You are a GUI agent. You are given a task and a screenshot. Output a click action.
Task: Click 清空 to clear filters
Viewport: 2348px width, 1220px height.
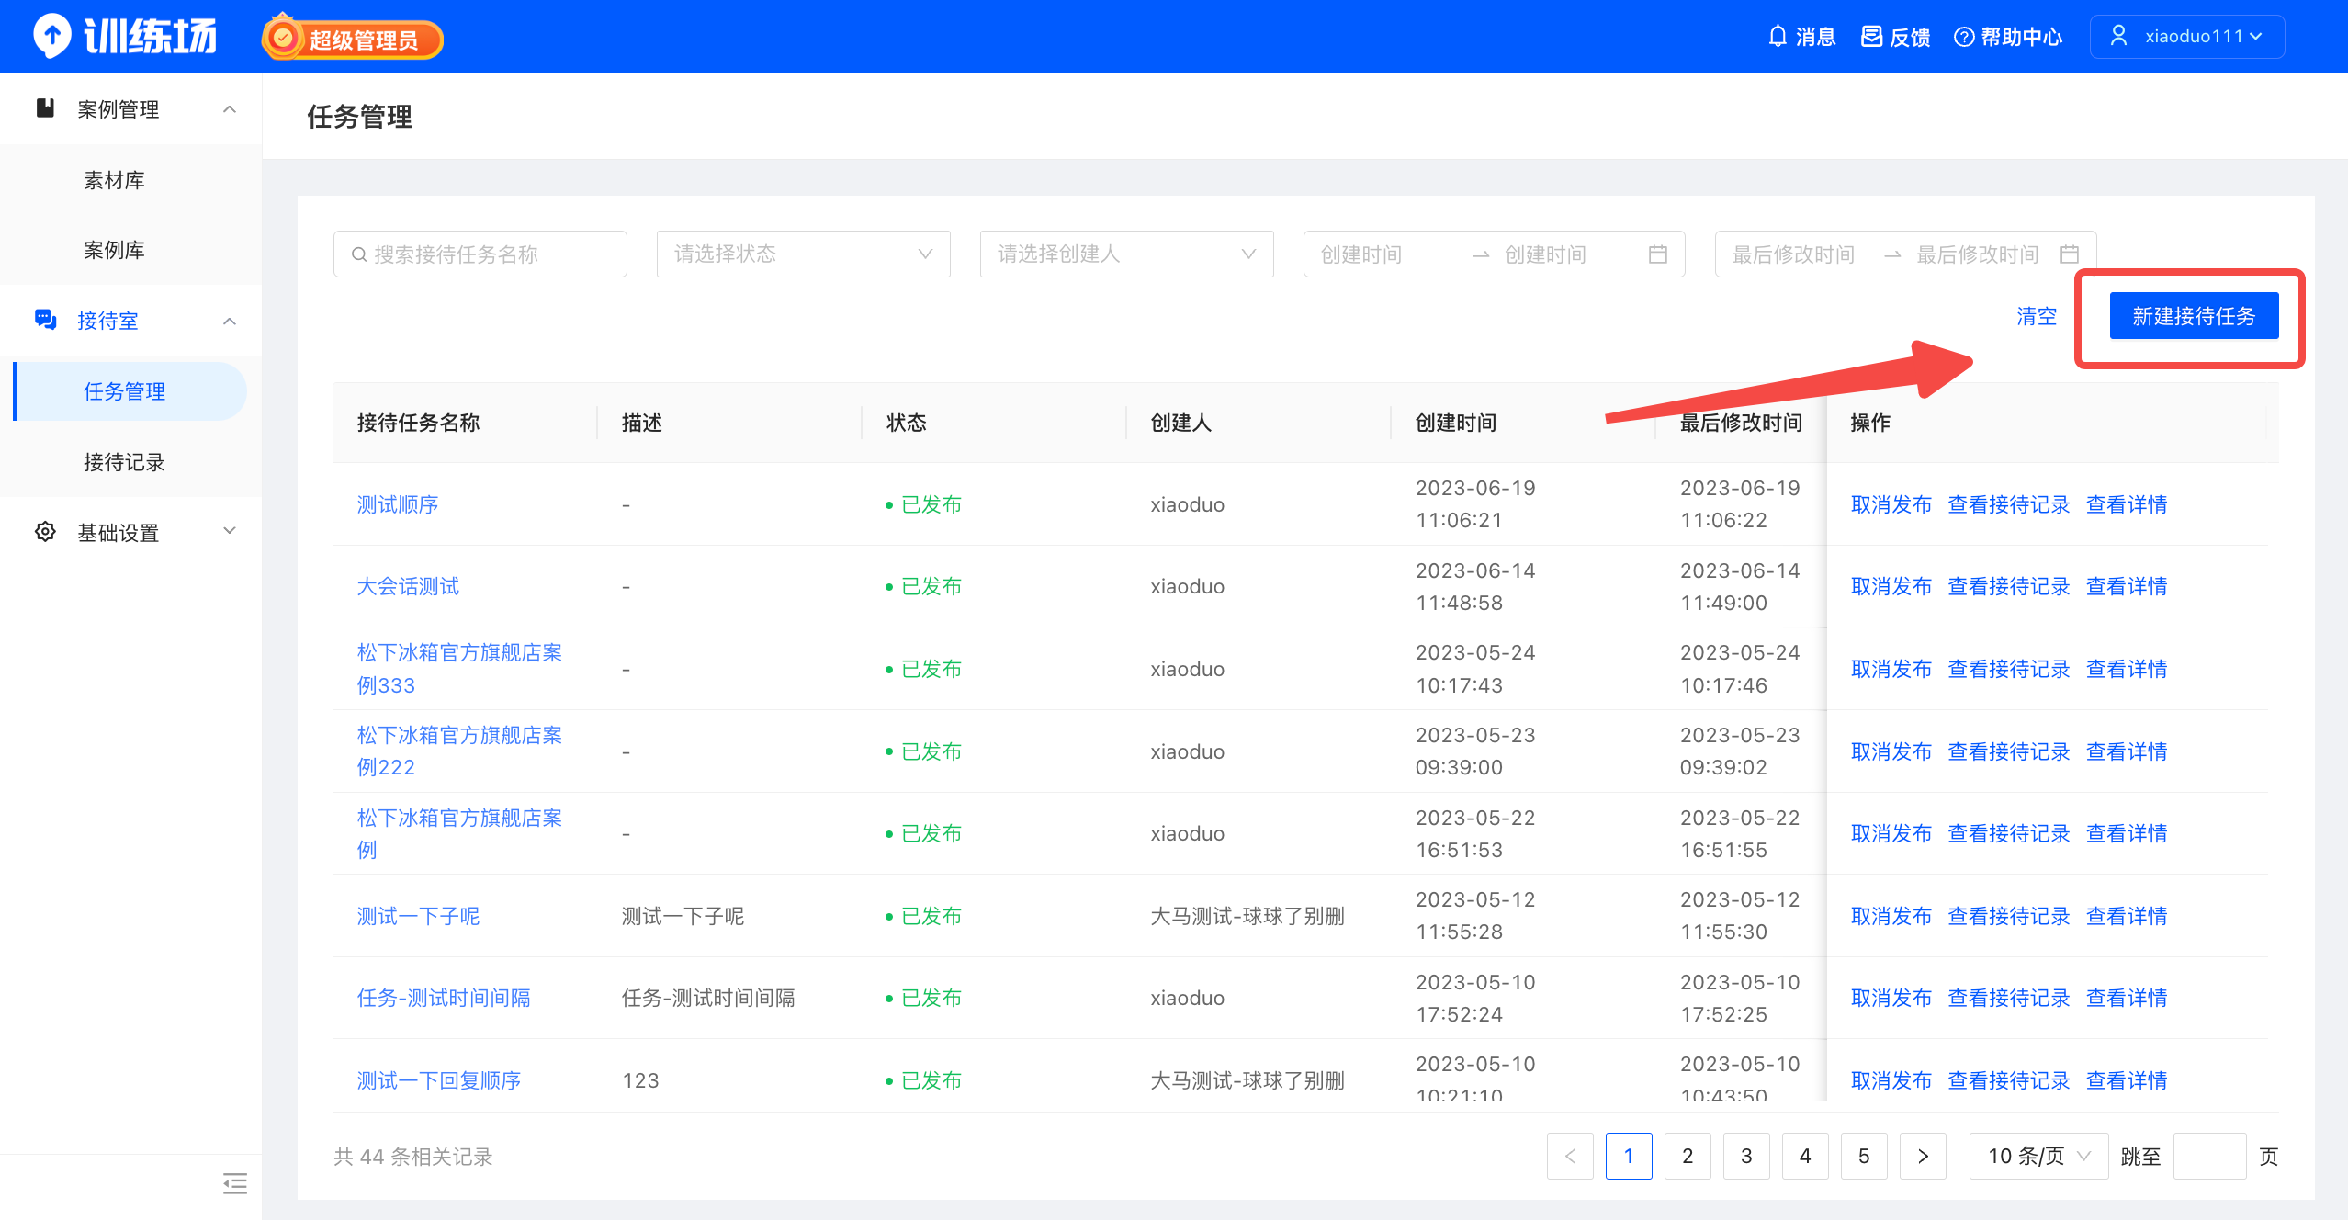2037,316
